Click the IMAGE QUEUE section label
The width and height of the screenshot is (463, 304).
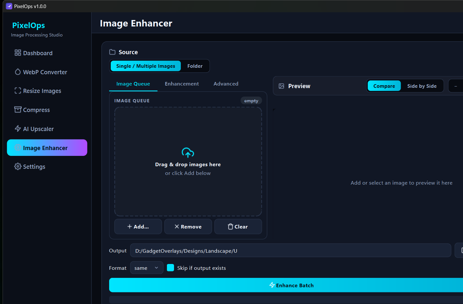[x=132, y=101]
